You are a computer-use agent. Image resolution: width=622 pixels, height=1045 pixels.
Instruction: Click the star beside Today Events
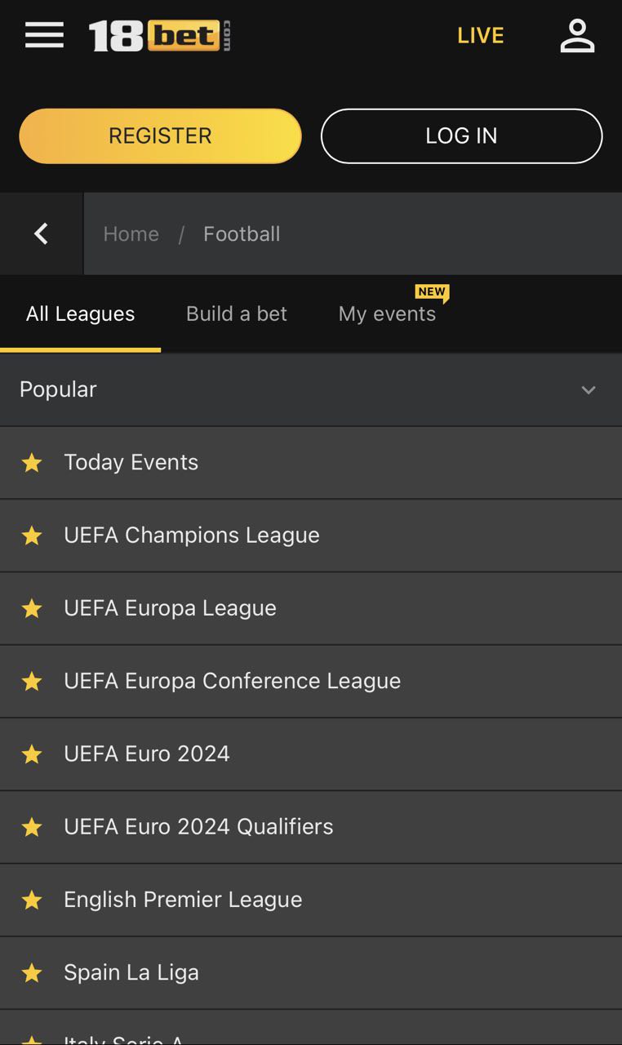coord(32,463)
